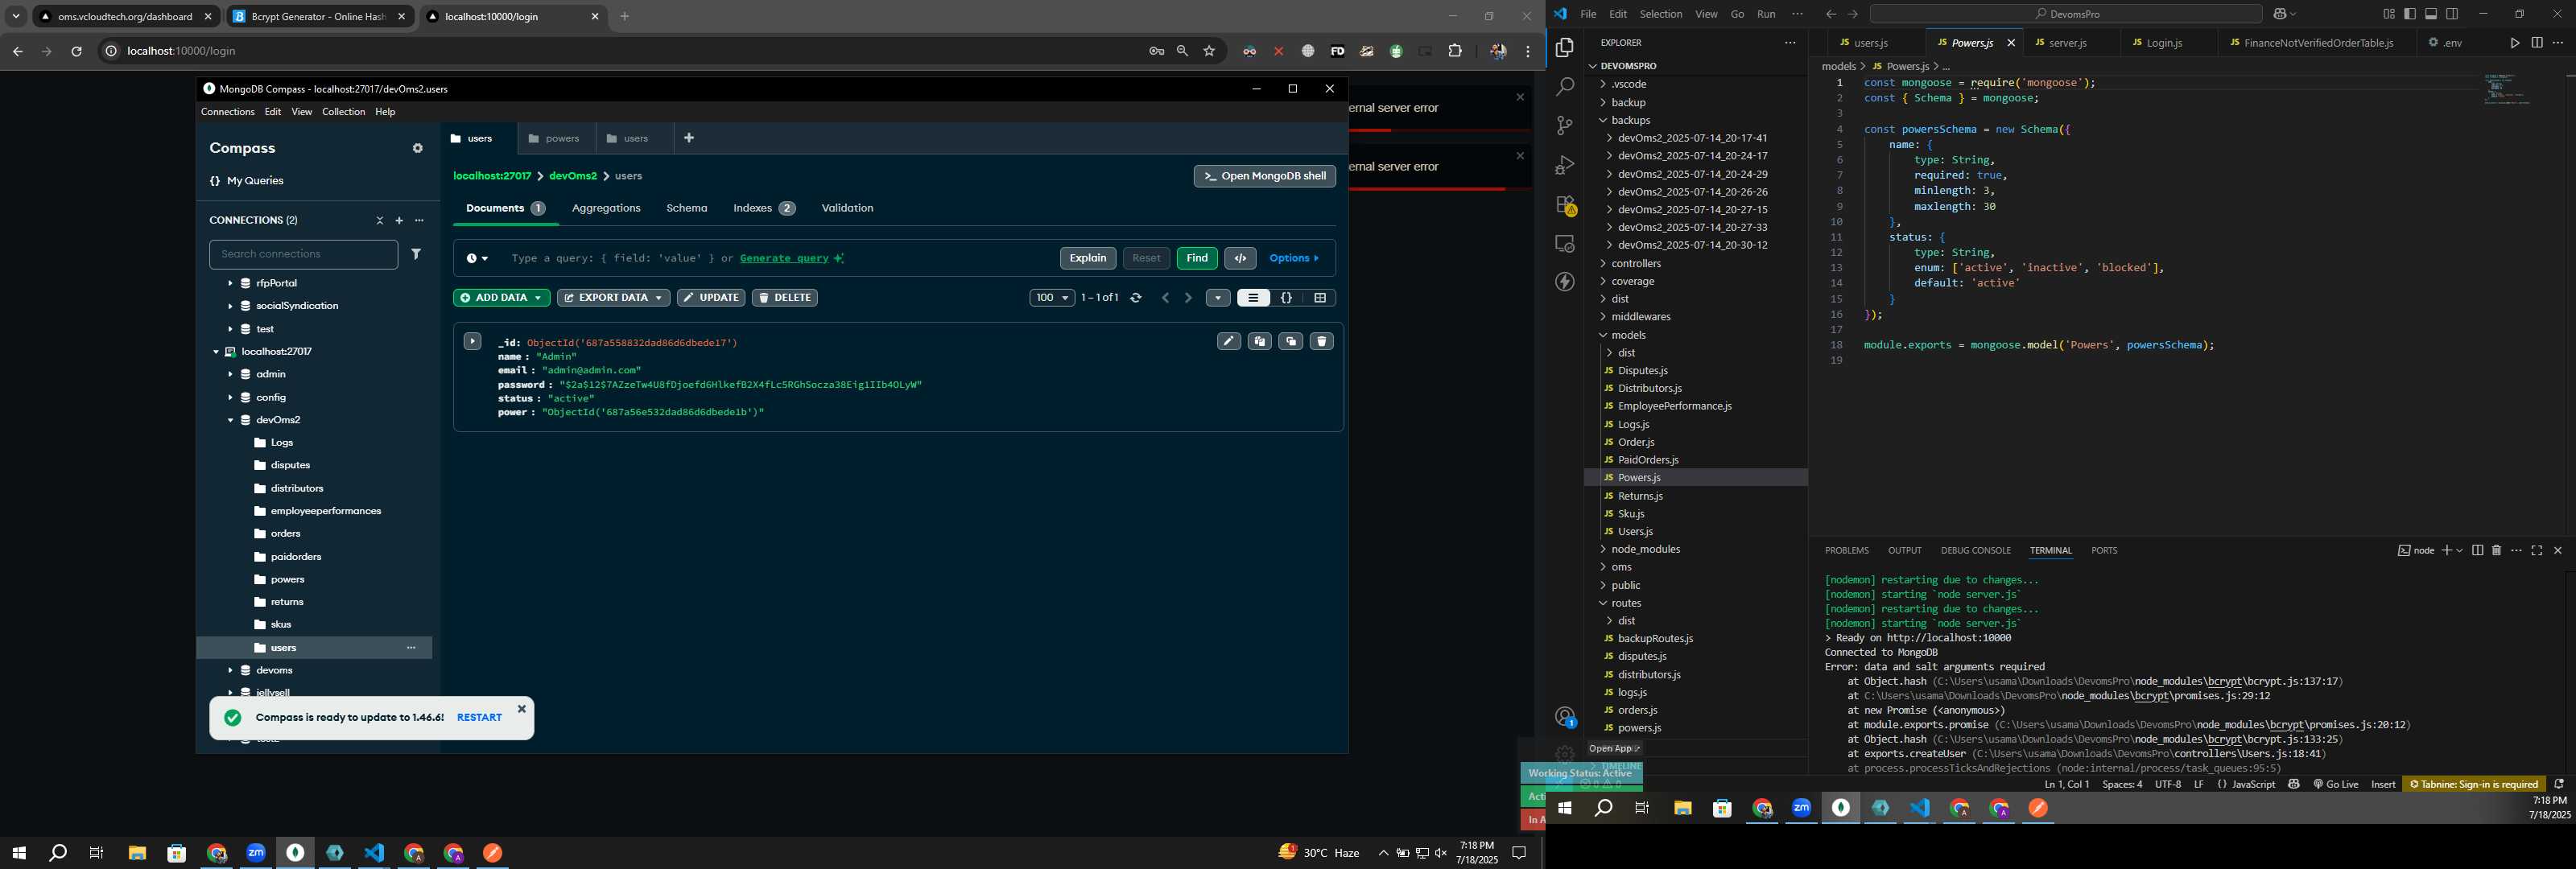Toggle VS Code primary sidebar layout
Screen dimensions: 2576x869
coord(2410,14)
